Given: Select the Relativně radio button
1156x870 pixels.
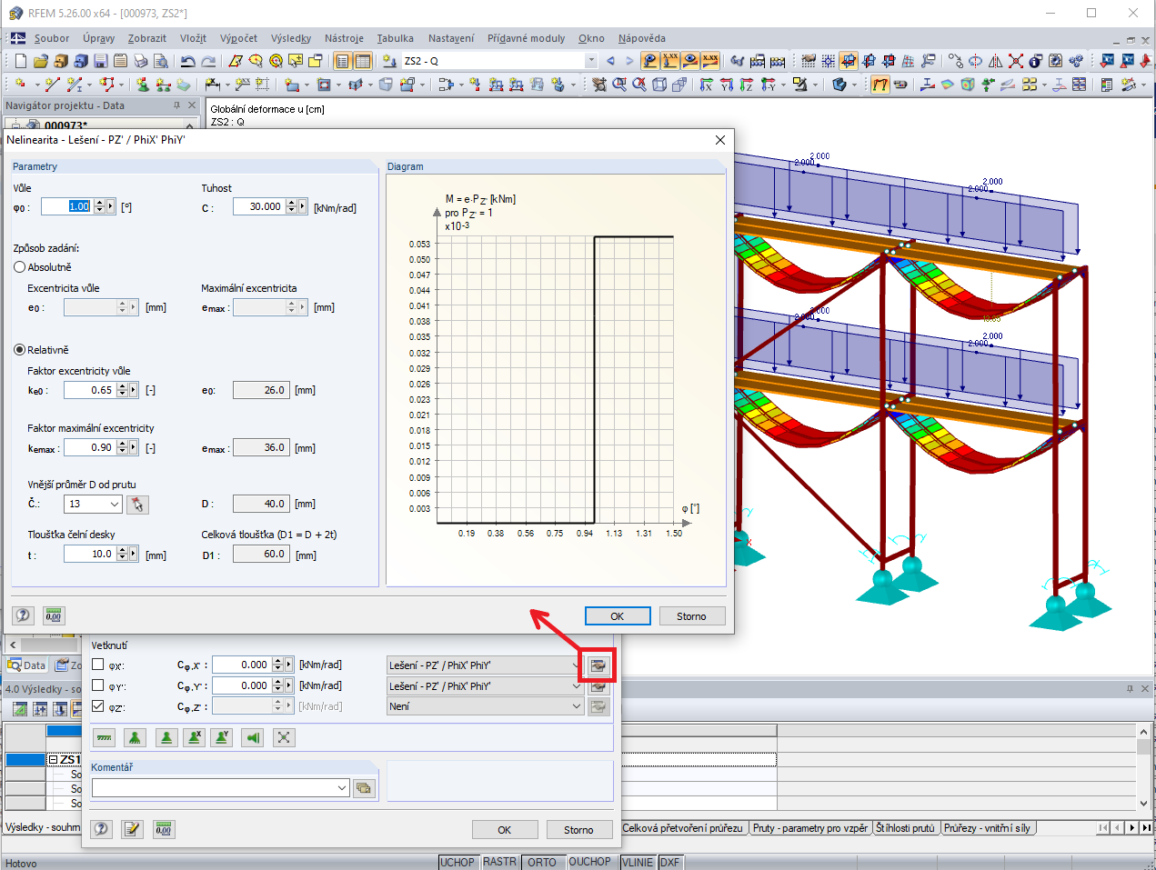Looking at the screenshot, I should click(x=19, y=350).
